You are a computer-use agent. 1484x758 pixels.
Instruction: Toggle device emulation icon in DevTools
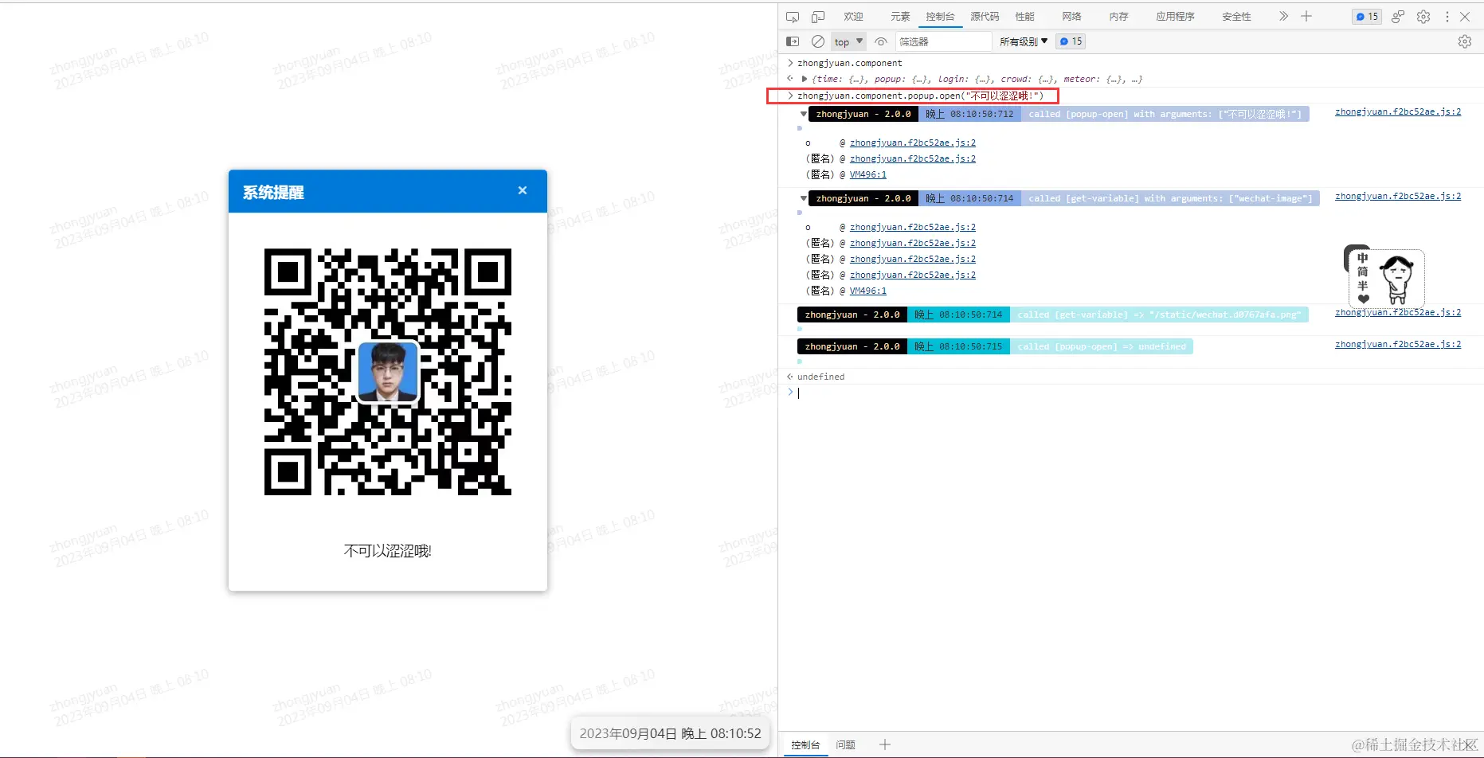pos(818,17)
